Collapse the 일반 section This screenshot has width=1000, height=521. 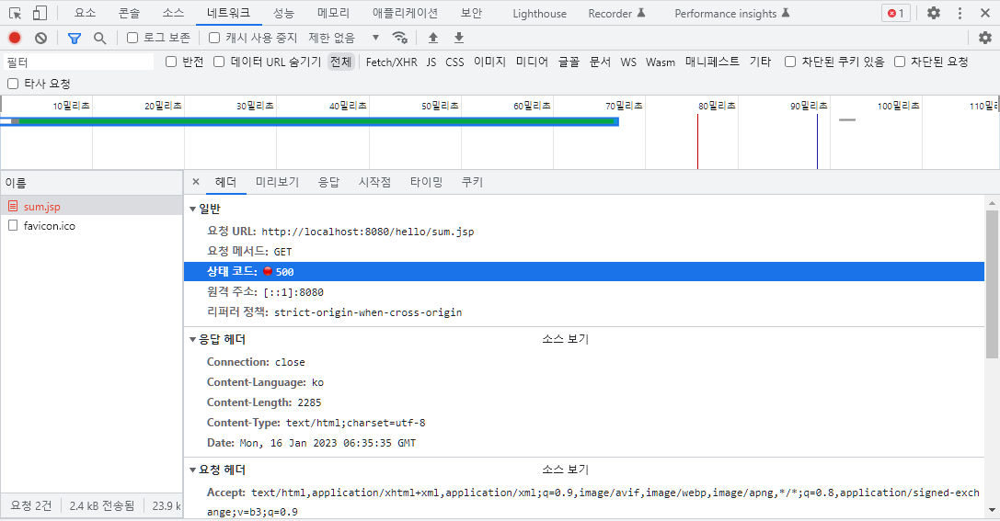(192, 209)
